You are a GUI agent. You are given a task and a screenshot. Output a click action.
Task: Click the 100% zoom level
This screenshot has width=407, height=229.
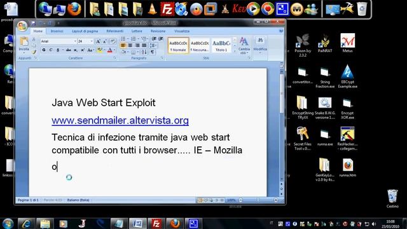pos(231,200)
